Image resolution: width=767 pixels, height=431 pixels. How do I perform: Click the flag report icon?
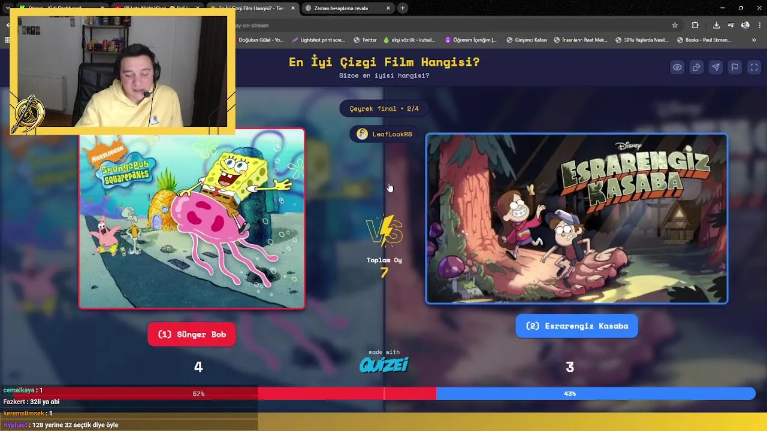pyautogui.click(x=735, y=68)
